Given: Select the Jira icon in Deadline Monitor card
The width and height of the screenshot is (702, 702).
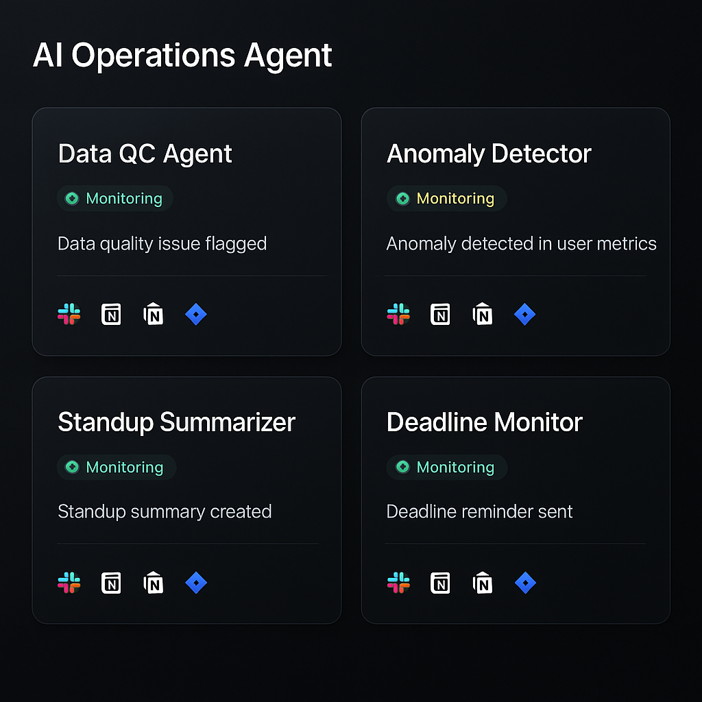Looking at the screenshot, I should click(525, 583).
